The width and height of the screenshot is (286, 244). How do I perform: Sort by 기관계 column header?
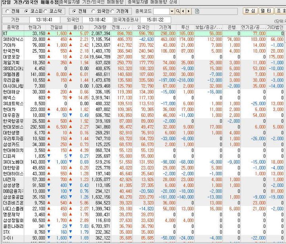165,27
